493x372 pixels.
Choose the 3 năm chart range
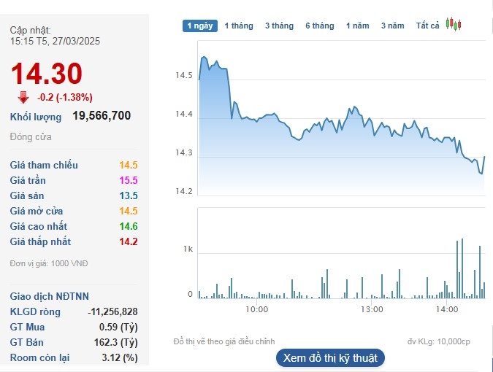392,26
